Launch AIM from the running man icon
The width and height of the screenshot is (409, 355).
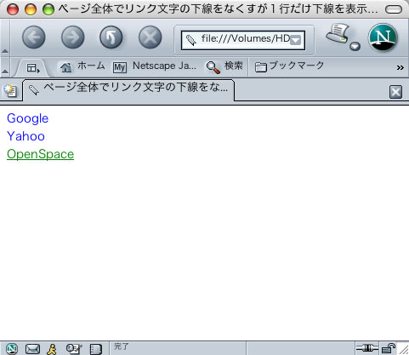click(52, 349)
